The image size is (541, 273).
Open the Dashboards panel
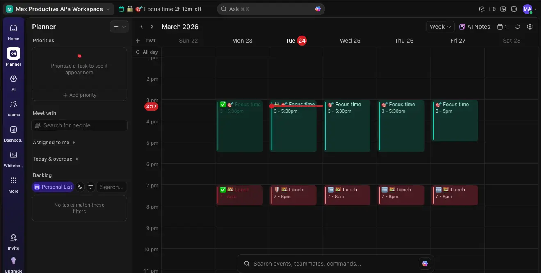click(x=14, y=133)
